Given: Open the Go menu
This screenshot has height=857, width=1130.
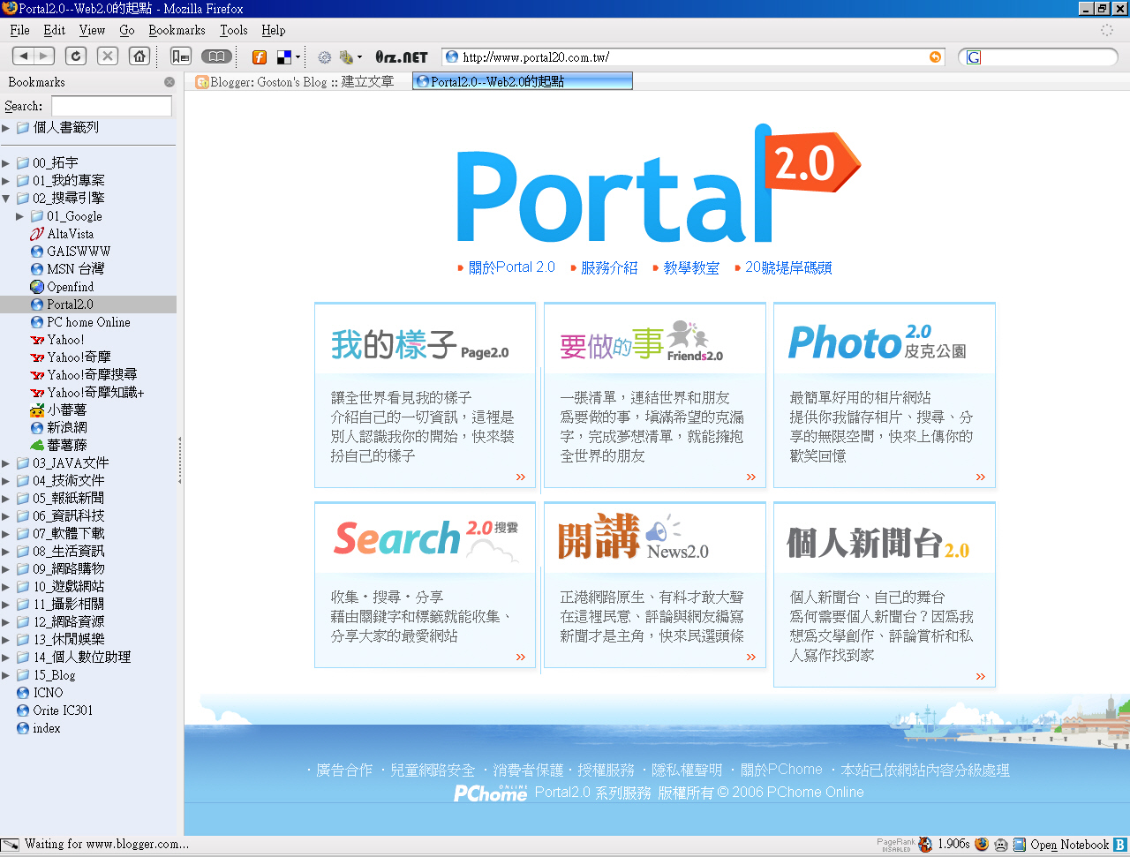Looking at the screenshot, I should 127,30.
